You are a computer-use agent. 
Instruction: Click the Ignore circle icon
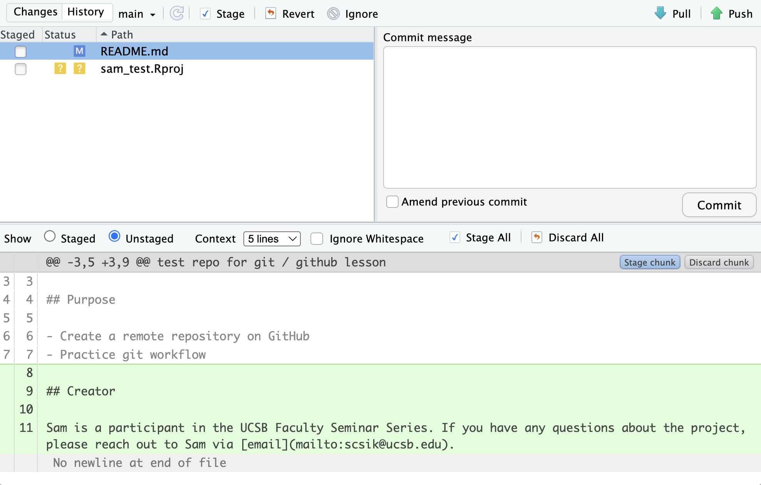coord(333,14)
